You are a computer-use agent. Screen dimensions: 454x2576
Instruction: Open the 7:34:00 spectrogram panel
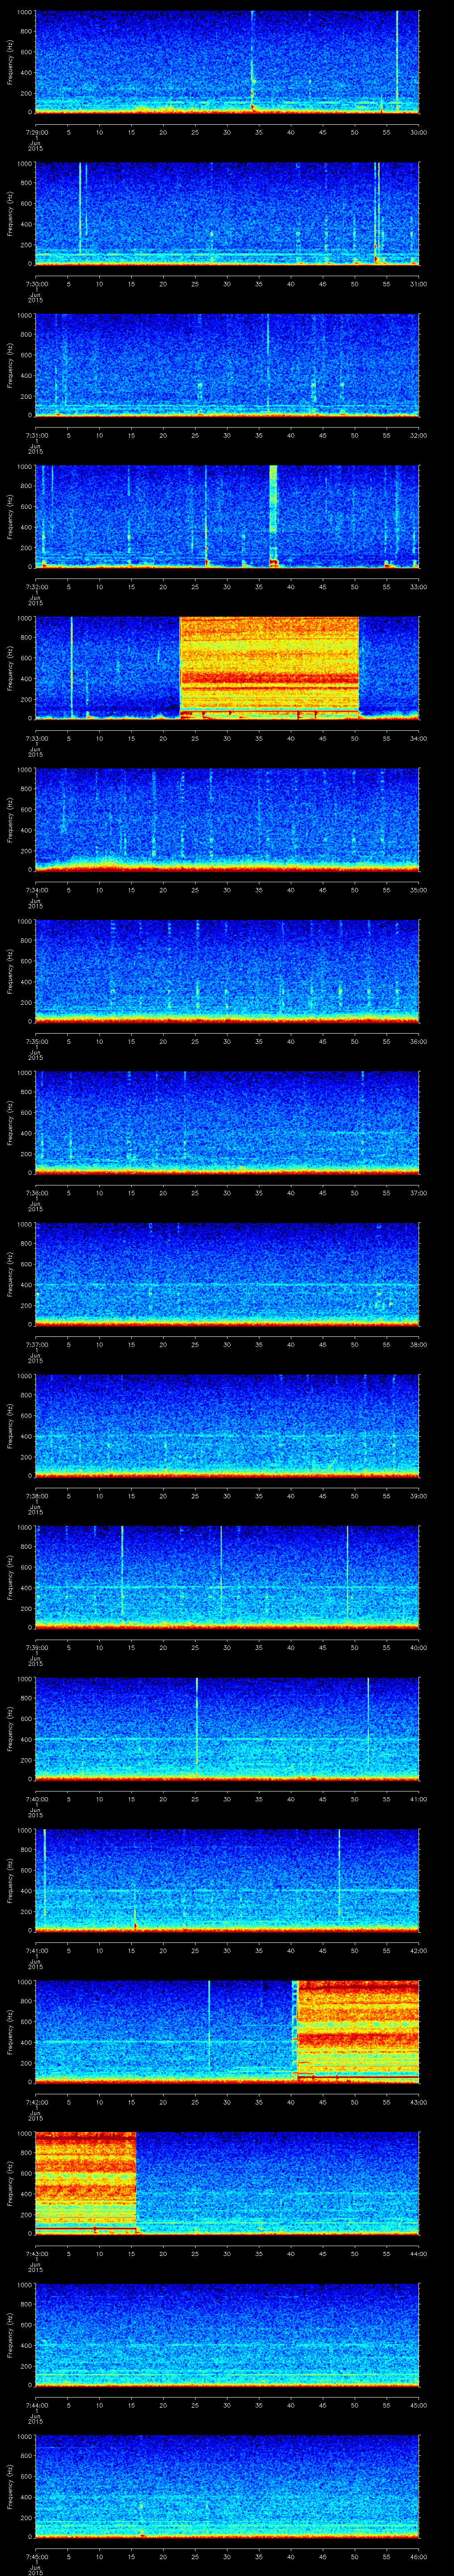[227, 819]
